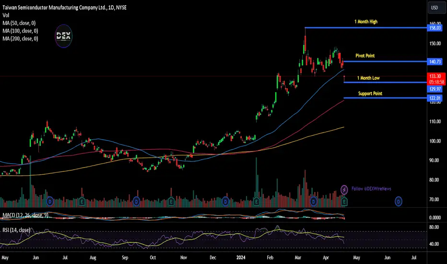This screenshot has width=447, height=264.
Task: Select the earnings marker in mid-January 2024
Action: (256, 202)
